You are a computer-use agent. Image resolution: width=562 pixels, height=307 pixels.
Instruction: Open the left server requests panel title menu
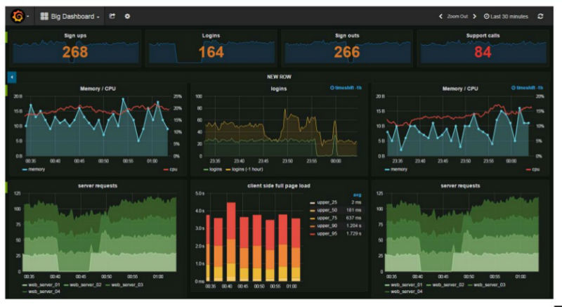[98, 186]
